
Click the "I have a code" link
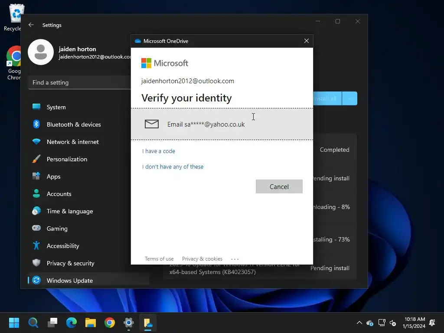[159, 151]
